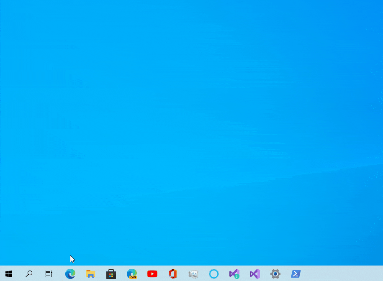
Task: Open Cortana from the taskbar
Action: pos(214,274)
